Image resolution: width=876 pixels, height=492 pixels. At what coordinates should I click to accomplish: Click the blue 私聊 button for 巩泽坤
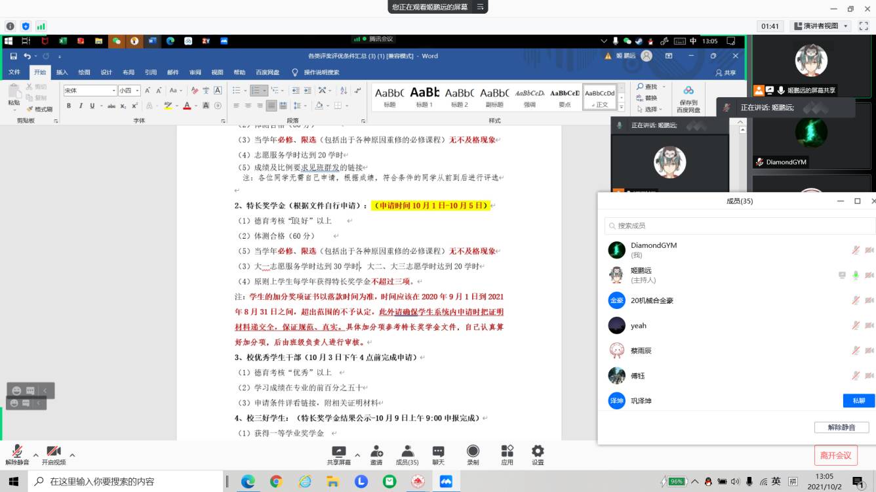click(x=858, y=401)
